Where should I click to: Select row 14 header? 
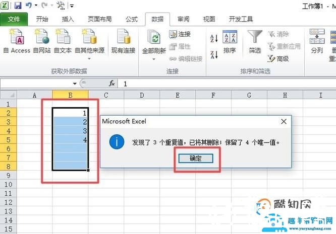tap(8, 220)
